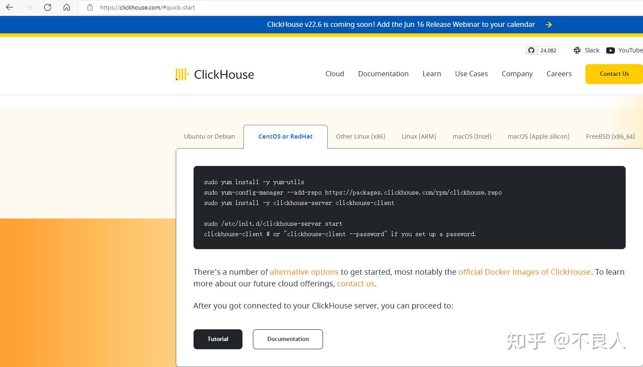Viewport: 643px width, 367px height.
Task: Open the Careers menu item
Action: pyautogui.click(x=559, y=74)
